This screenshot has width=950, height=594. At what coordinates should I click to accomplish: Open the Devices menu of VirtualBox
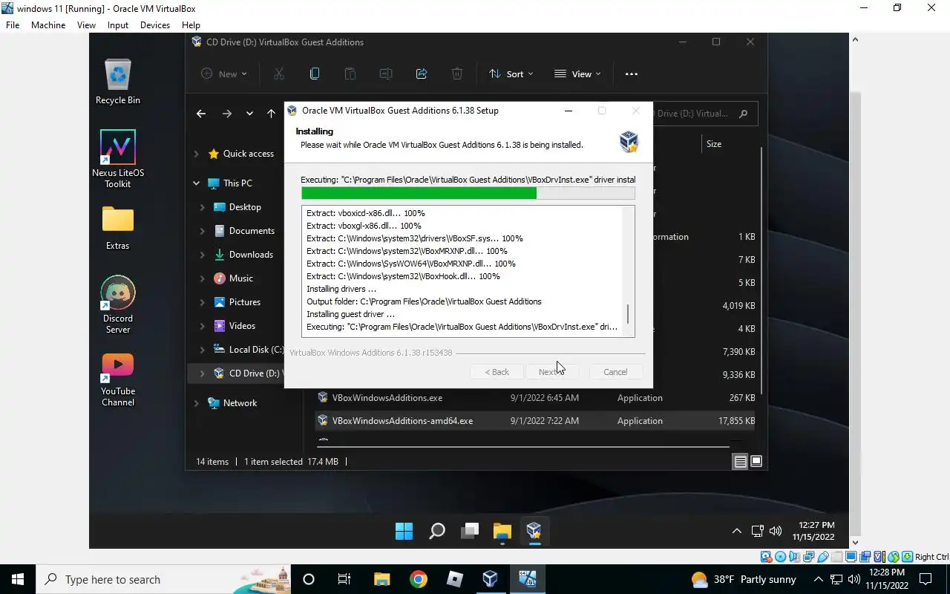154,25
